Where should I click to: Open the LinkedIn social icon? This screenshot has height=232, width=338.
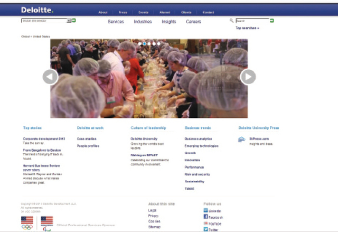coord(206,210)
